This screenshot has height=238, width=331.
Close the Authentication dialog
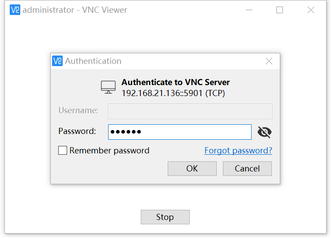tap(269, 61)
